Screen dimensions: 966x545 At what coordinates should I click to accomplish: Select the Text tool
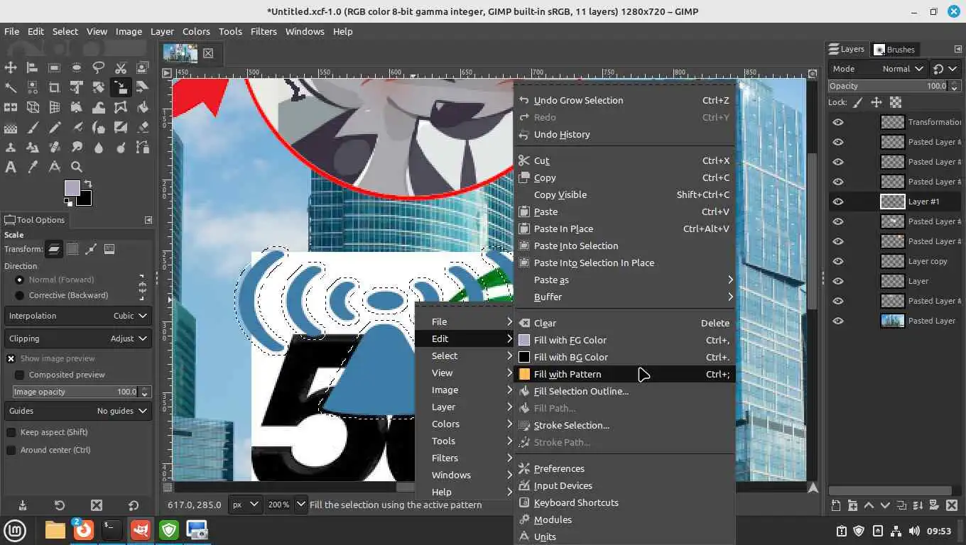(11, 167)
